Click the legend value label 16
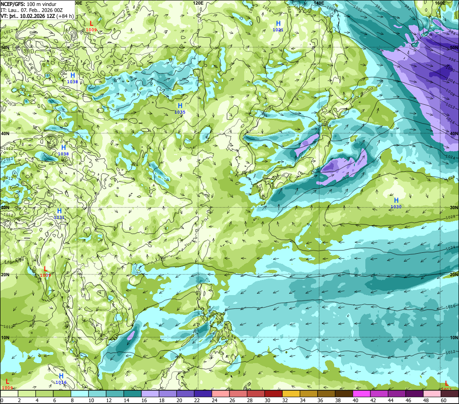459x404 pixels. (144, 400)
